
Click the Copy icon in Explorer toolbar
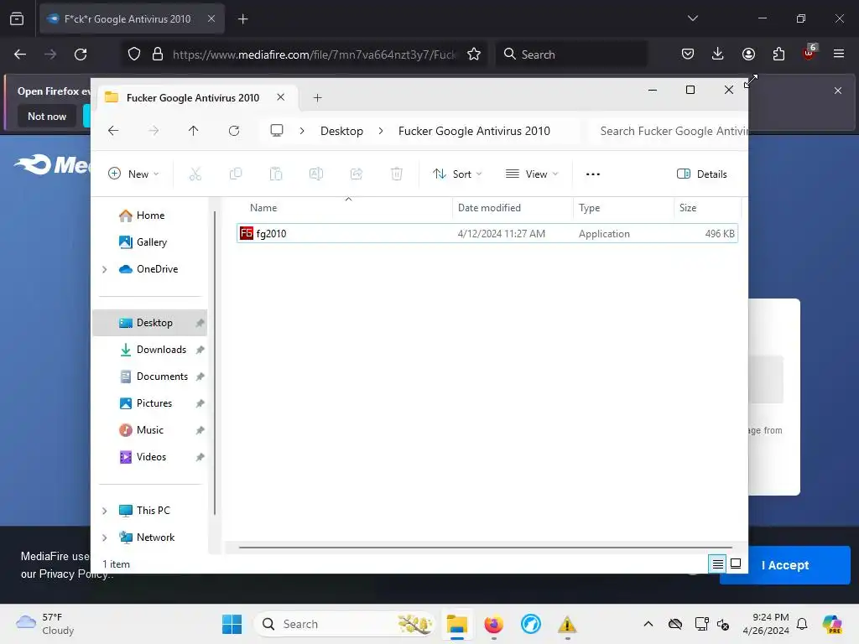236,174
